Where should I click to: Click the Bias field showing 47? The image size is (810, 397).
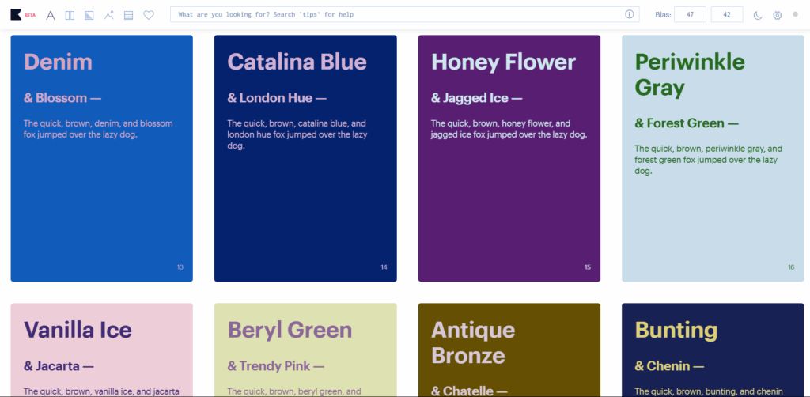coord(690,14)
